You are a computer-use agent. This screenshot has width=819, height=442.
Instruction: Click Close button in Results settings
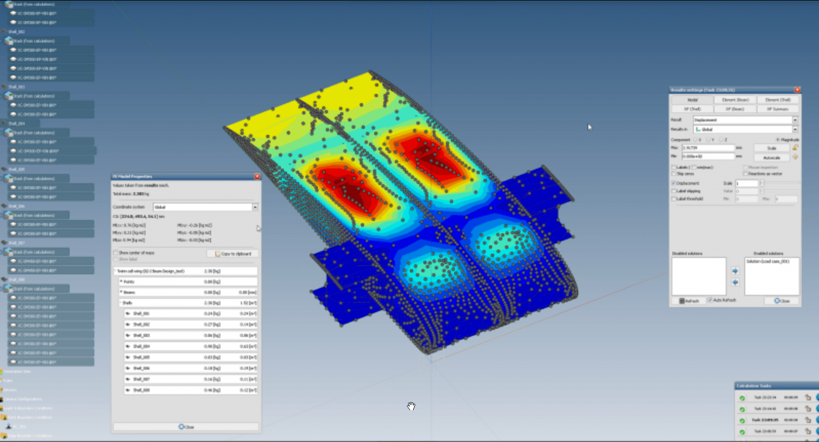click(x=782, y=301)
